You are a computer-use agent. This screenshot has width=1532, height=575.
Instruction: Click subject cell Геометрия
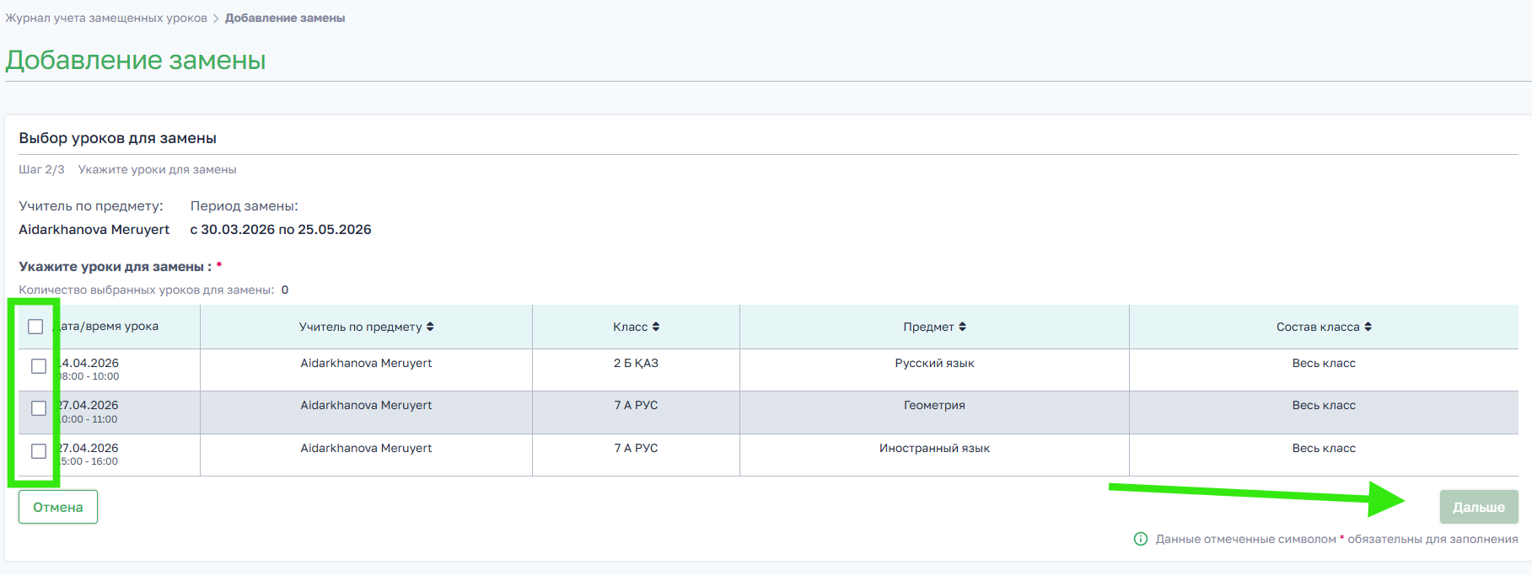[x=934, y=405]
